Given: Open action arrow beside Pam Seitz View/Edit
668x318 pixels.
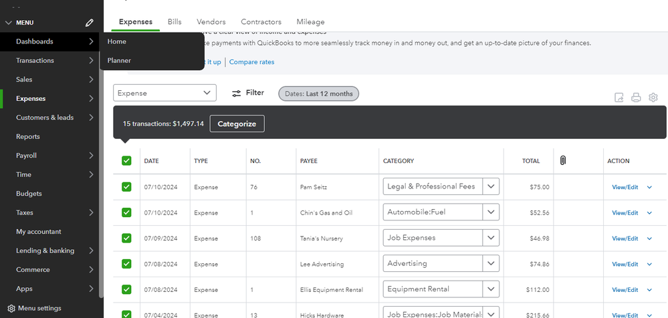Looking at the screenshot, I should point(649,187).
